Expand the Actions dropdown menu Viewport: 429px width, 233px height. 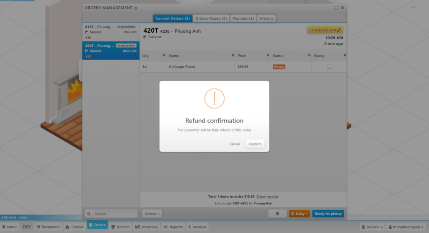[x=152, y=214]
